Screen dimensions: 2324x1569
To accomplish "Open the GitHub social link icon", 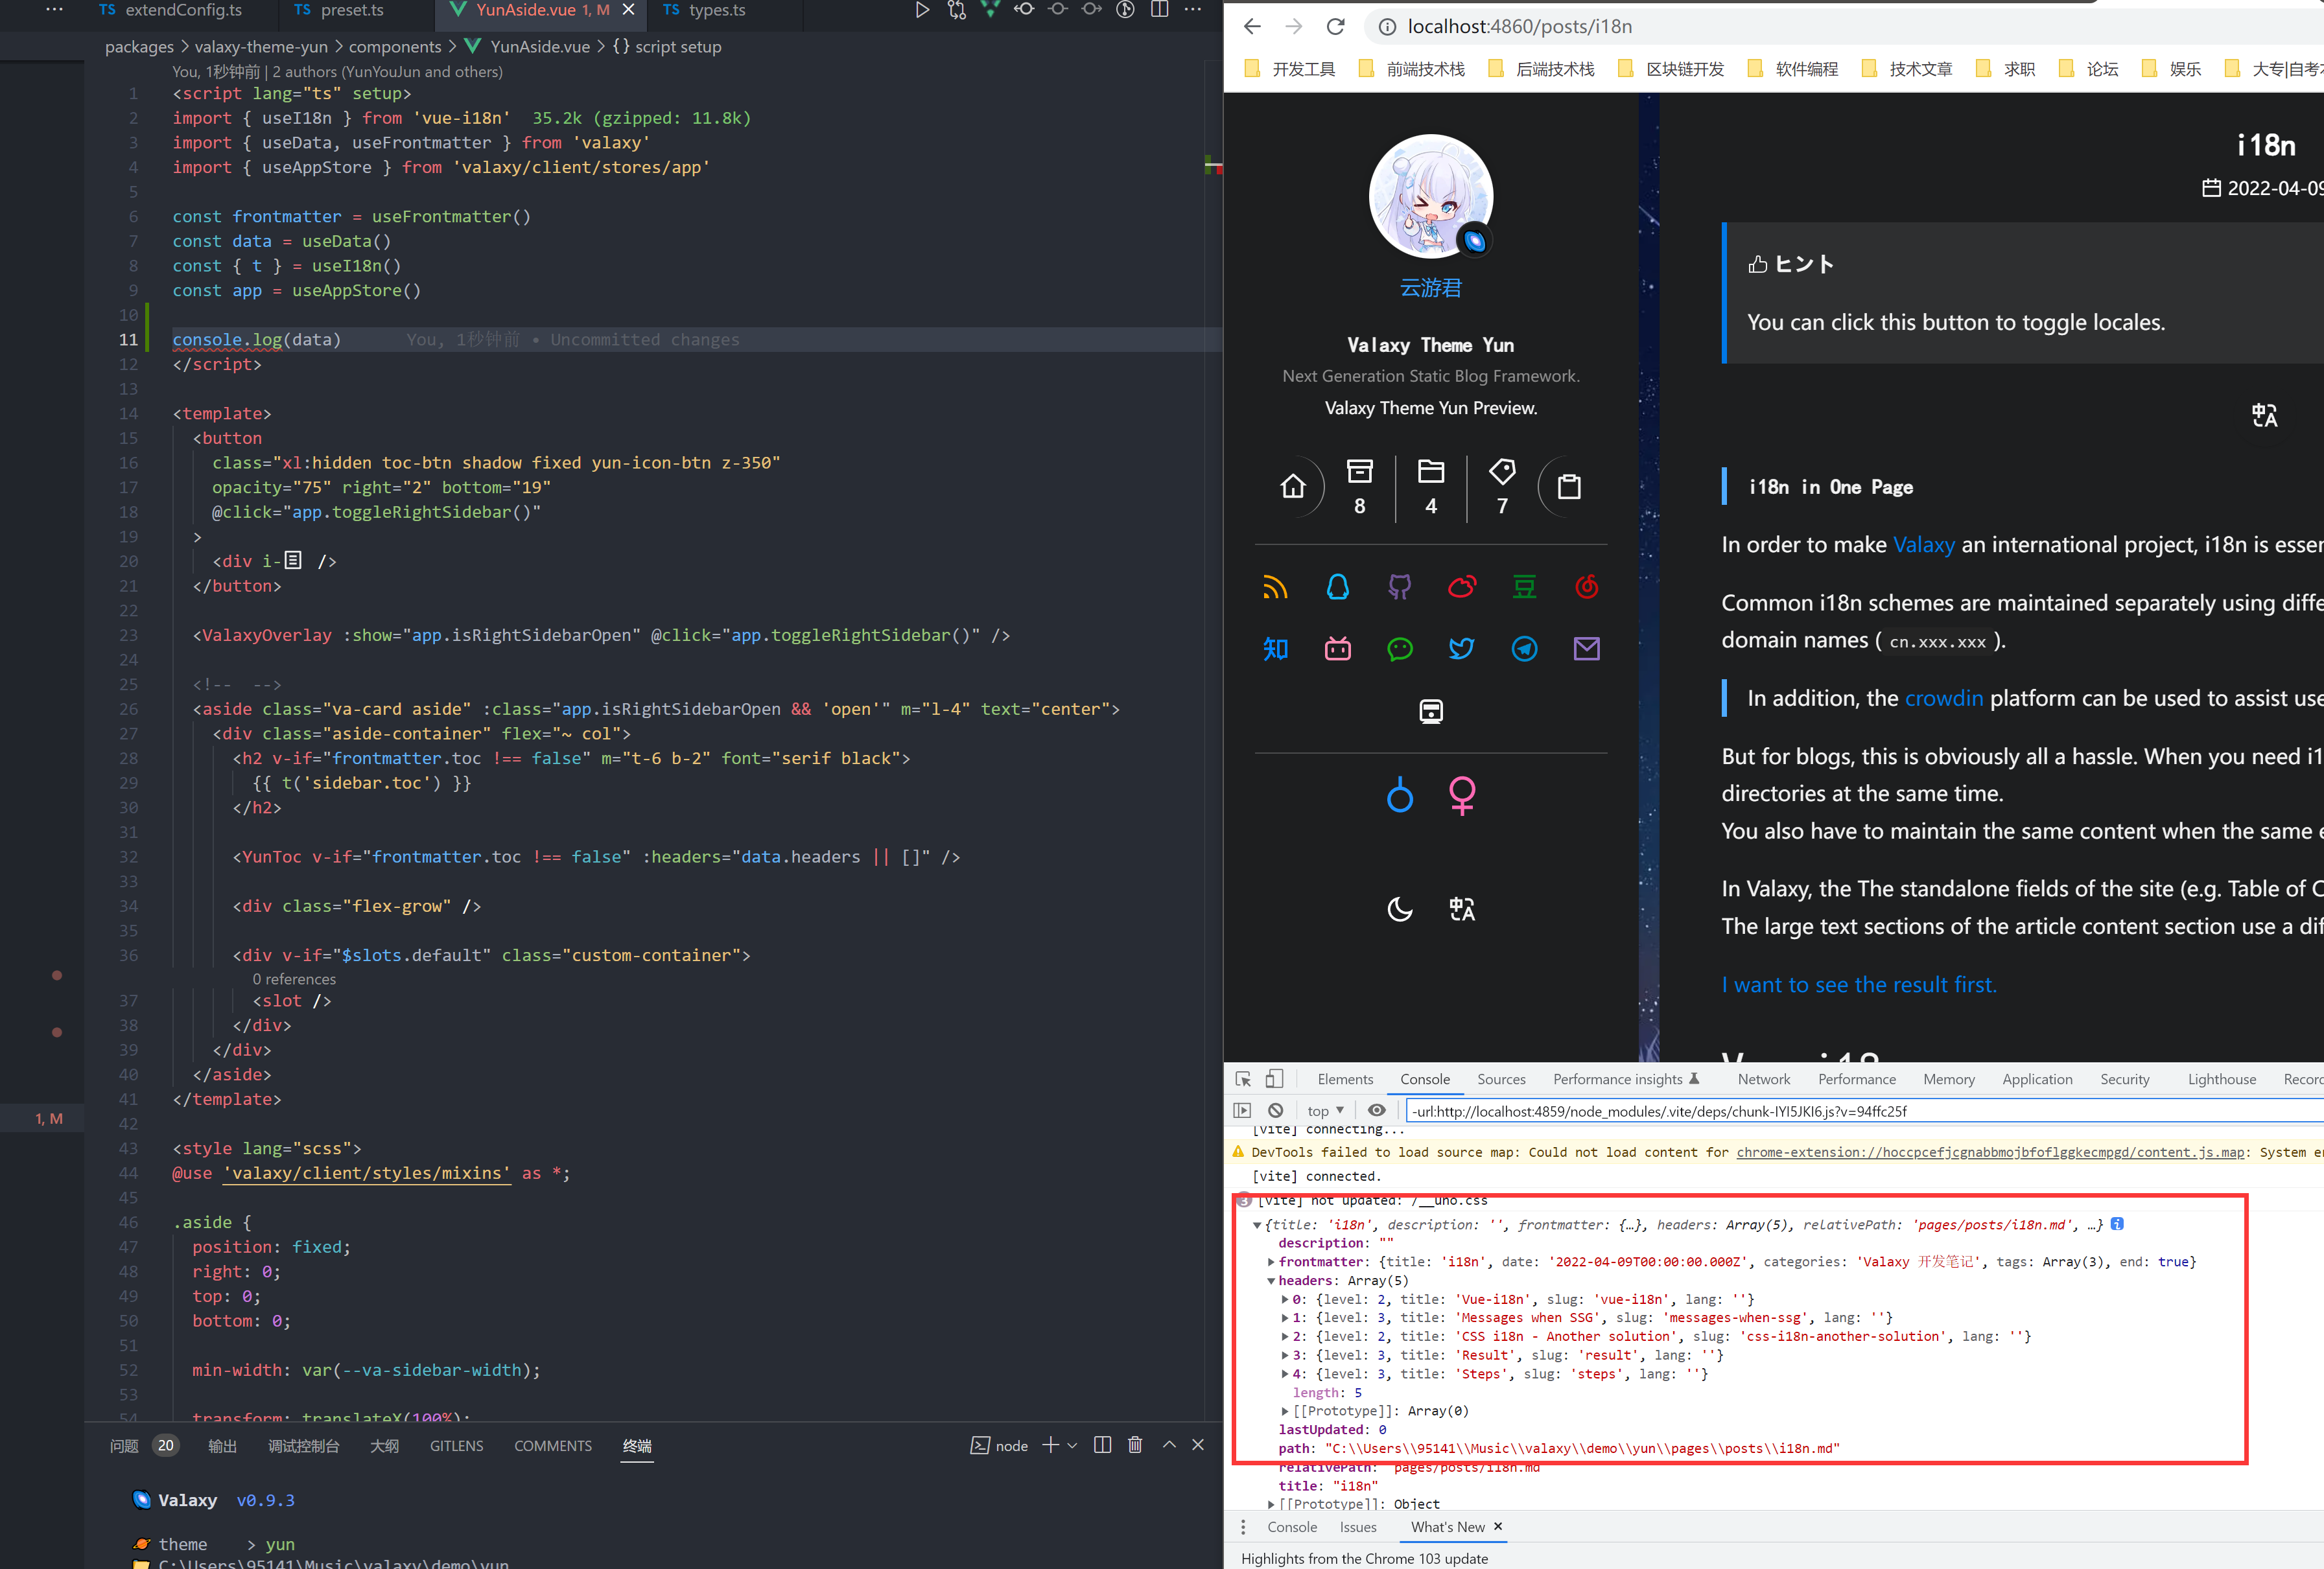I will [x=1399, y=587].
